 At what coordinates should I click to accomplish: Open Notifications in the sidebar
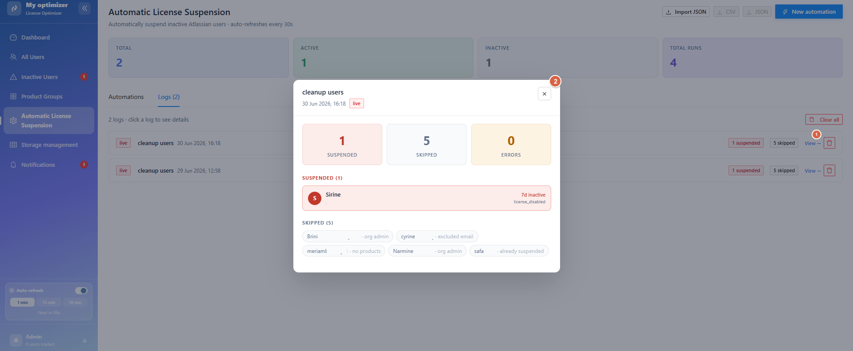click(49, 165)
